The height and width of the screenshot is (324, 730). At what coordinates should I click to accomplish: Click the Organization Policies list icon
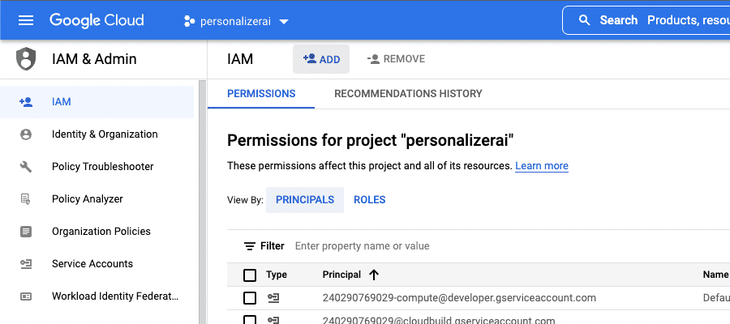point(26,232)
